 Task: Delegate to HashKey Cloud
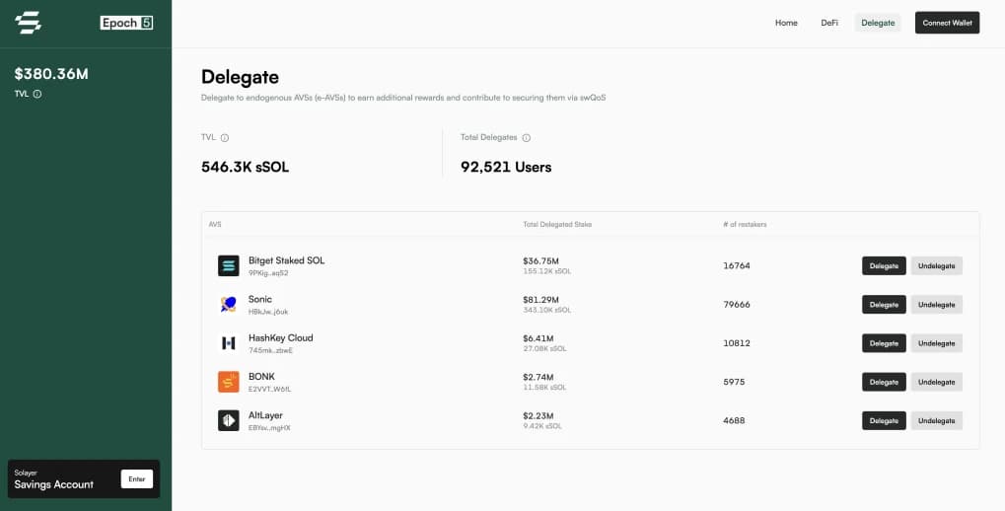point(884,343)
